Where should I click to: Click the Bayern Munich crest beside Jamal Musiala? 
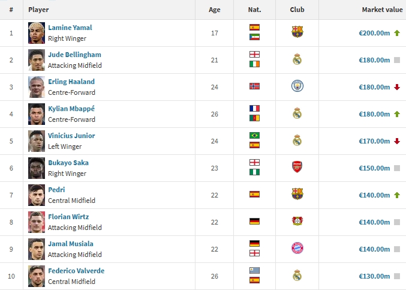pyautogui.click(x=297, y=249)
